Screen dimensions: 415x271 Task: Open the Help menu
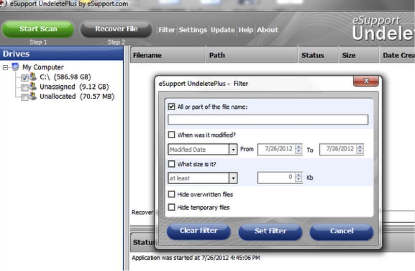point(246,30)
